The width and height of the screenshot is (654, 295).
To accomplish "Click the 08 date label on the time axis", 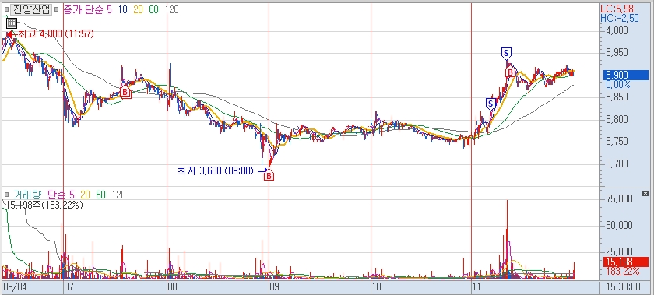I will [173, 287].
